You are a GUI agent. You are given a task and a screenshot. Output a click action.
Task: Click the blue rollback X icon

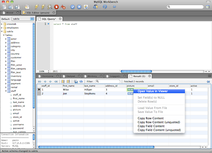point(79,6)
